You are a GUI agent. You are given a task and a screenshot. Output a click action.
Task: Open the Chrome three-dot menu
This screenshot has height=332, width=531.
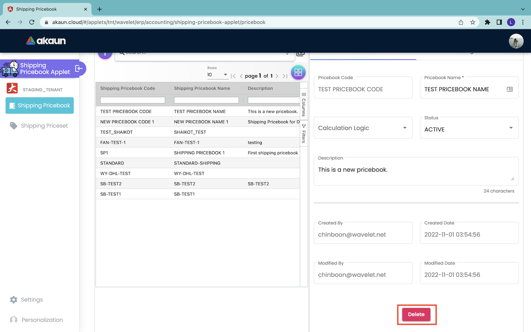(x=523, y=22)
